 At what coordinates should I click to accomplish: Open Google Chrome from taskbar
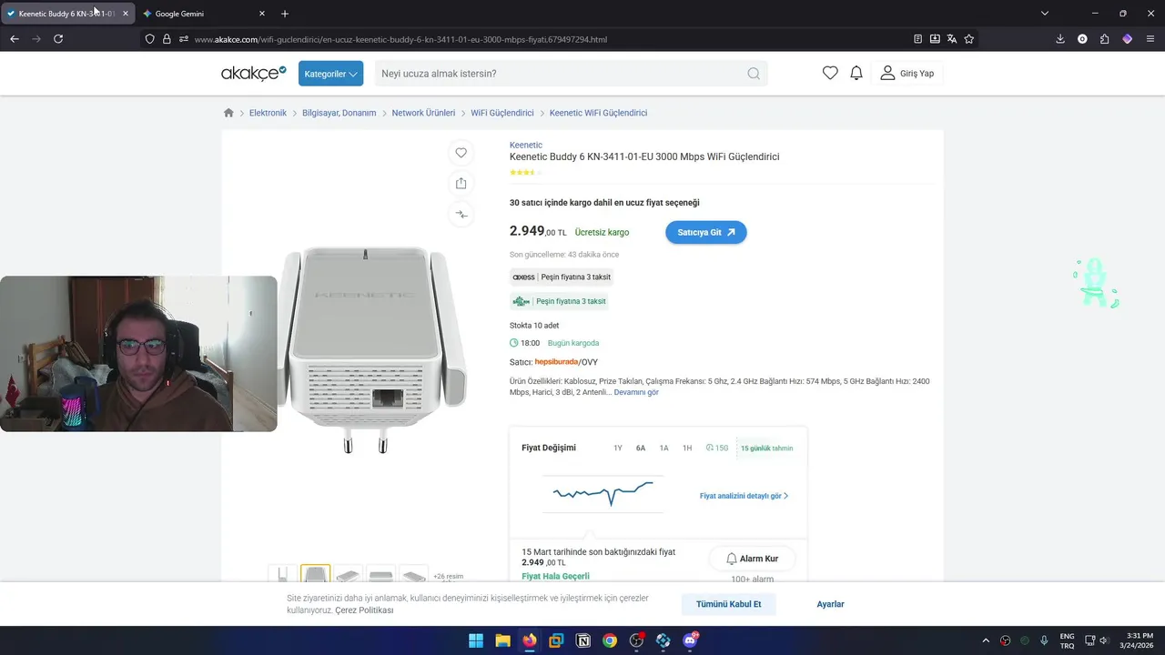(610, 640)
